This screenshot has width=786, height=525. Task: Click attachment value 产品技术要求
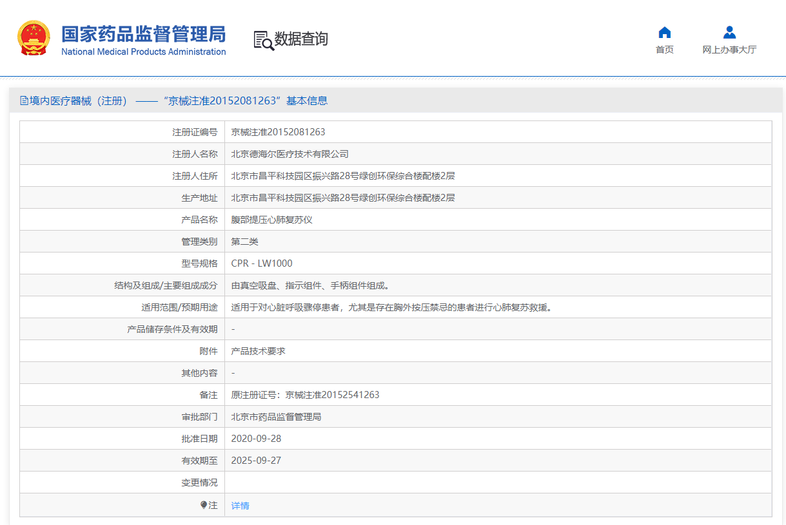(259, 351)
